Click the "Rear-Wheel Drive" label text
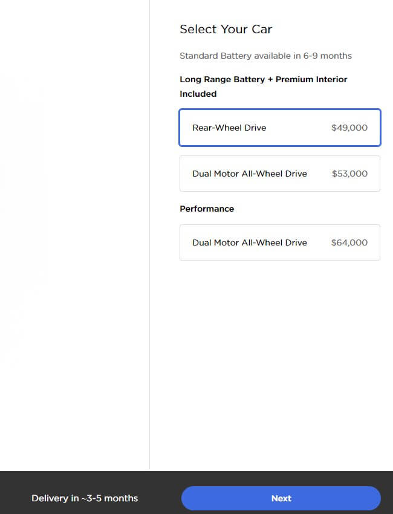This screenshot has width=393, height=514. tap(229, 128)
